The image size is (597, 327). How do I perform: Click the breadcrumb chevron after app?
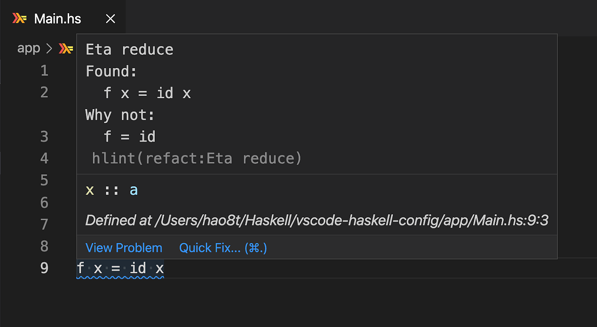[x=49, y=49]
